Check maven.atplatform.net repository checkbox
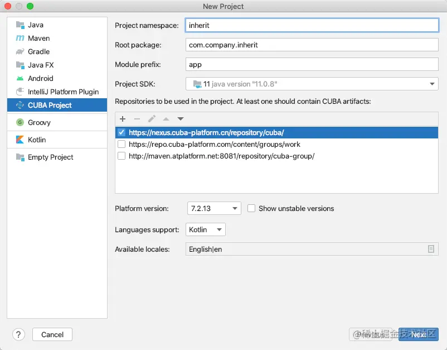The image size is (447, 350). tap(122, 156)
